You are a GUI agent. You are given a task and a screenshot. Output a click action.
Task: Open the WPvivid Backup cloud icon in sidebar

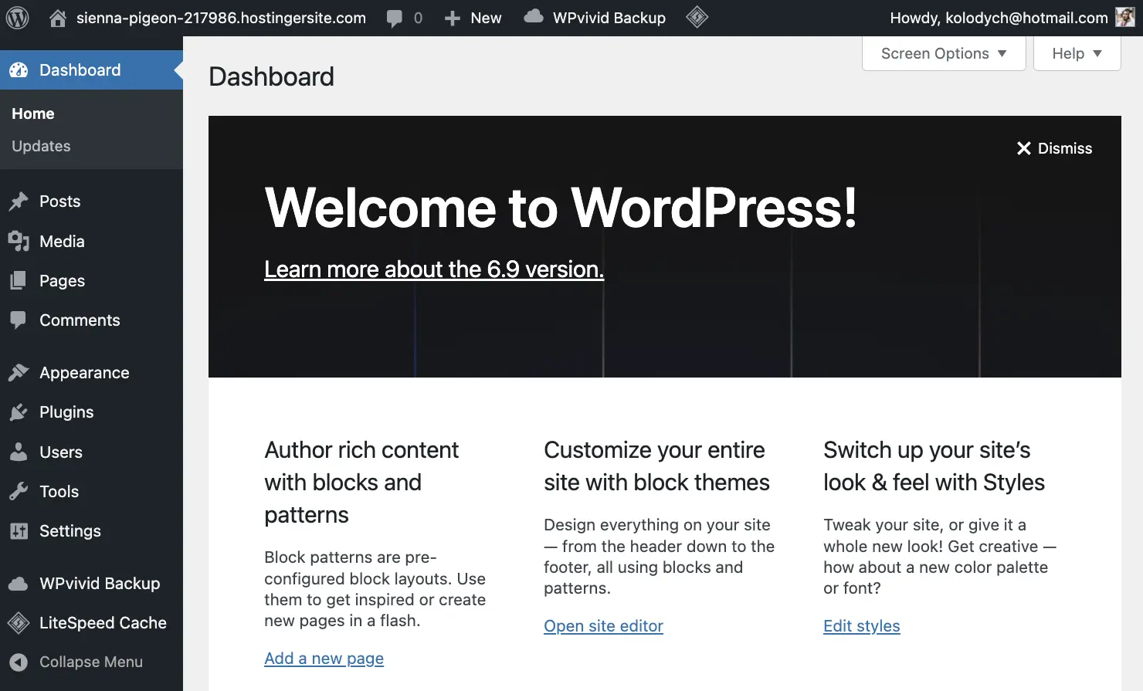pos(19,583)
